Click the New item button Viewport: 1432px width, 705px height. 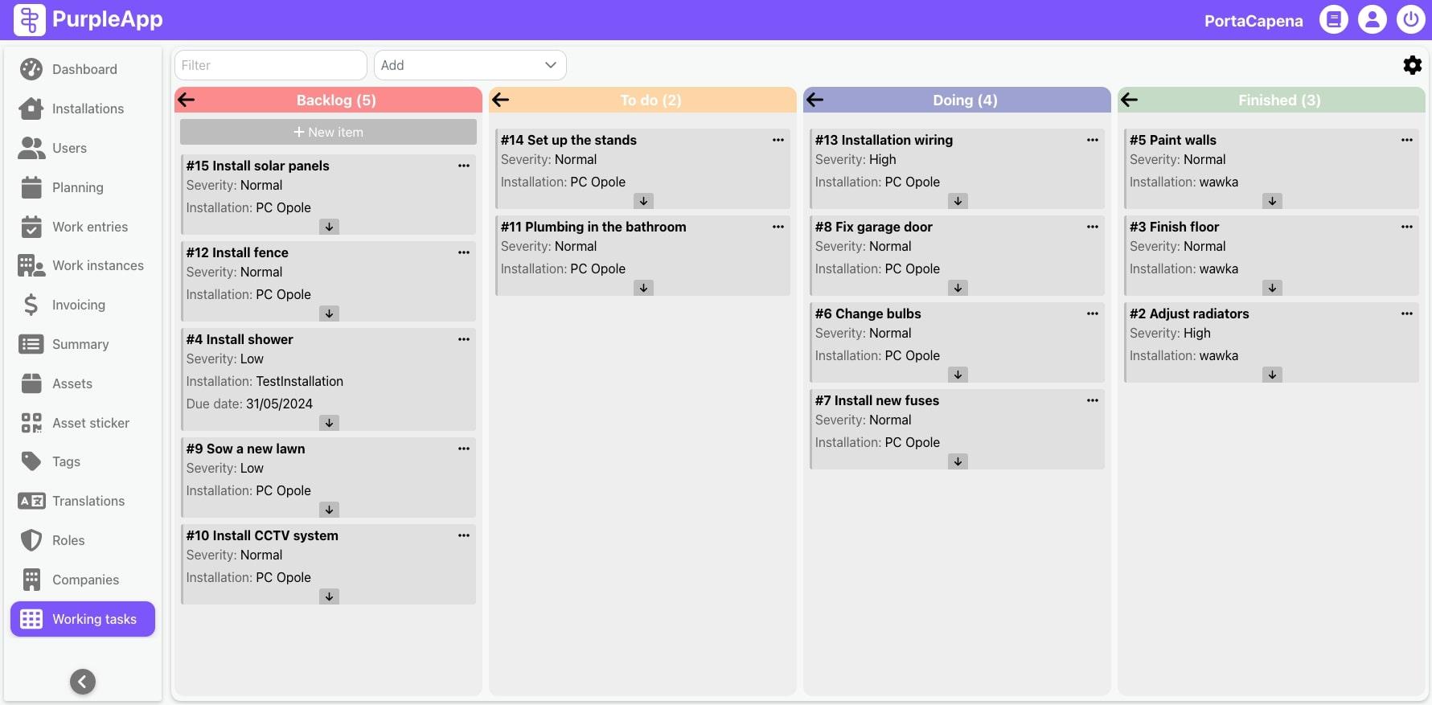tap(328, 132)
